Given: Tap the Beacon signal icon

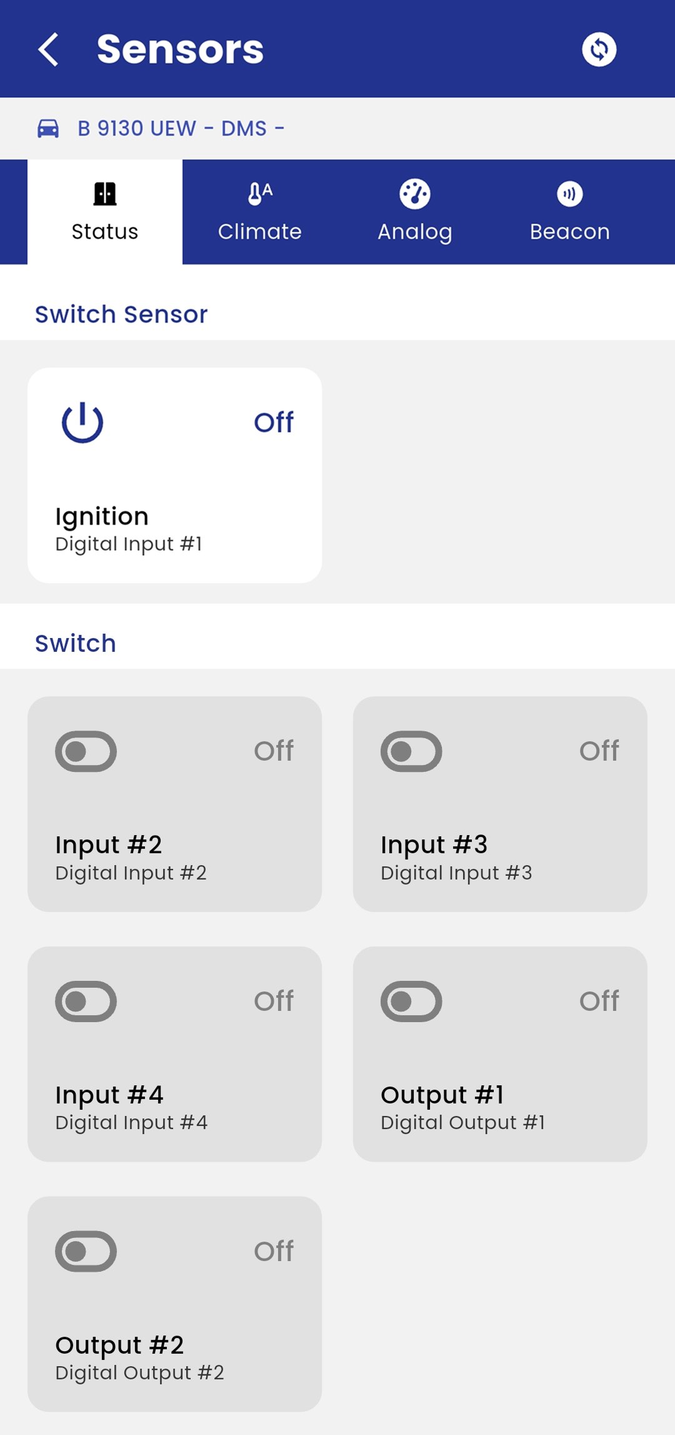Looking at the screenshot, I should 570,193.
